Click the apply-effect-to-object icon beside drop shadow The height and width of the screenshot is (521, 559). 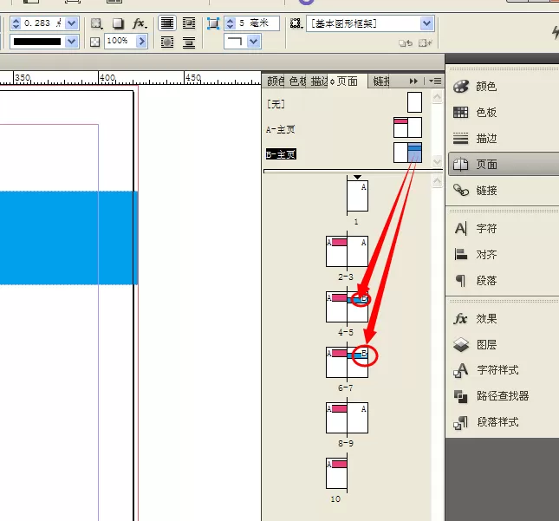pos(96,23)
